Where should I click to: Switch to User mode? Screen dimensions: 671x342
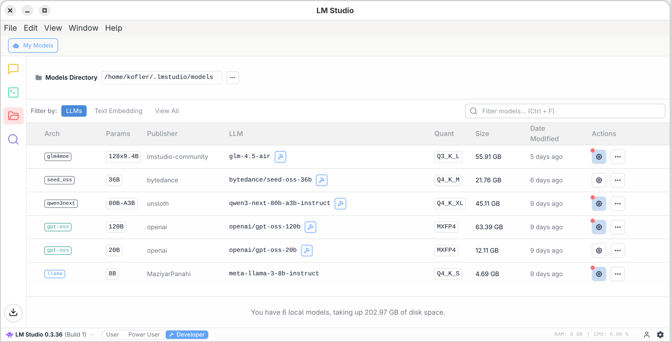point(112,334)
